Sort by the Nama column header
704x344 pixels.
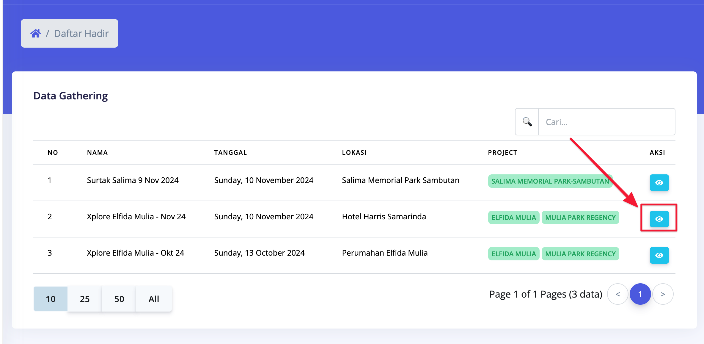tap(97, 152)
